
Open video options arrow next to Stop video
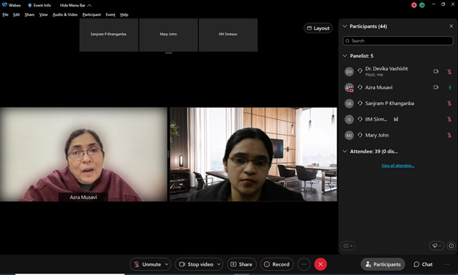click(x=219, y=264)
